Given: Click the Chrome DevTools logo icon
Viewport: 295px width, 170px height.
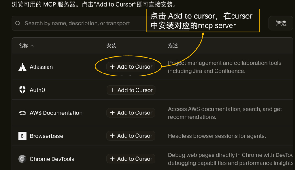Looking at the screenshot, I should 22,159.
